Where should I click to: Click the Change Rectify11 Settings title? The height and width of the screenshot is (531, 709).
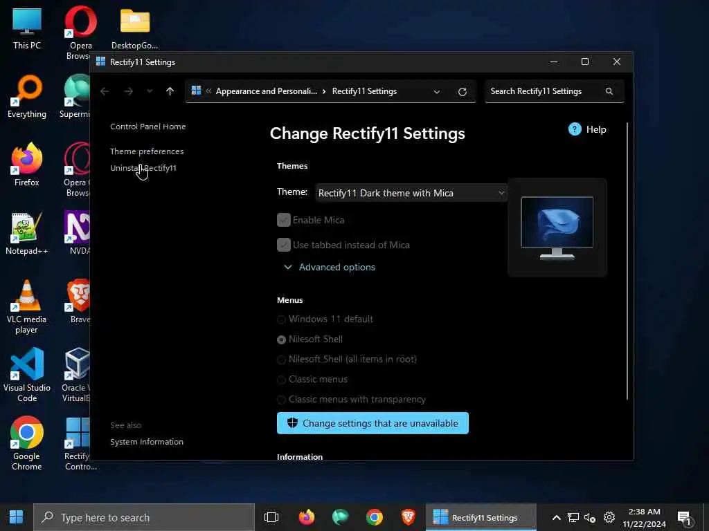pyautogui.click(x=367, y=133)
